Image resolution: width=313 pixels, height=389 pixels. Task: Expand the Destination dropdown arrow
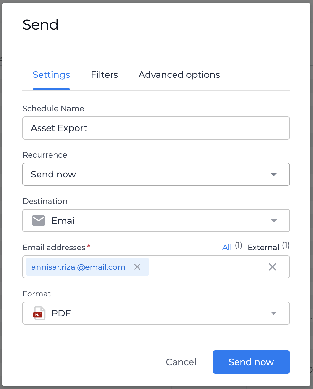(x=274, y=221)
